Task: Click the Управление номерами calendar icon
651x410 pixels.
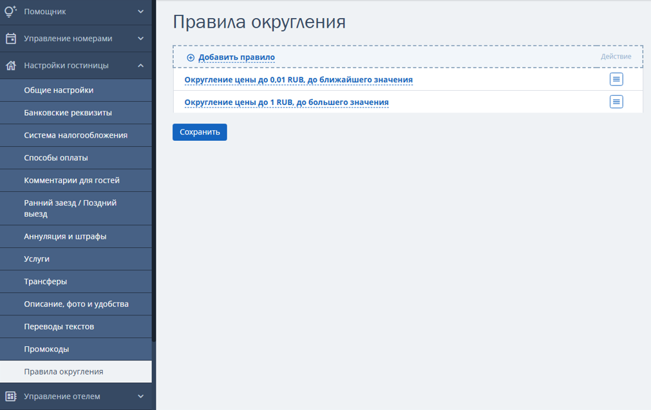Action: [11, 39]
